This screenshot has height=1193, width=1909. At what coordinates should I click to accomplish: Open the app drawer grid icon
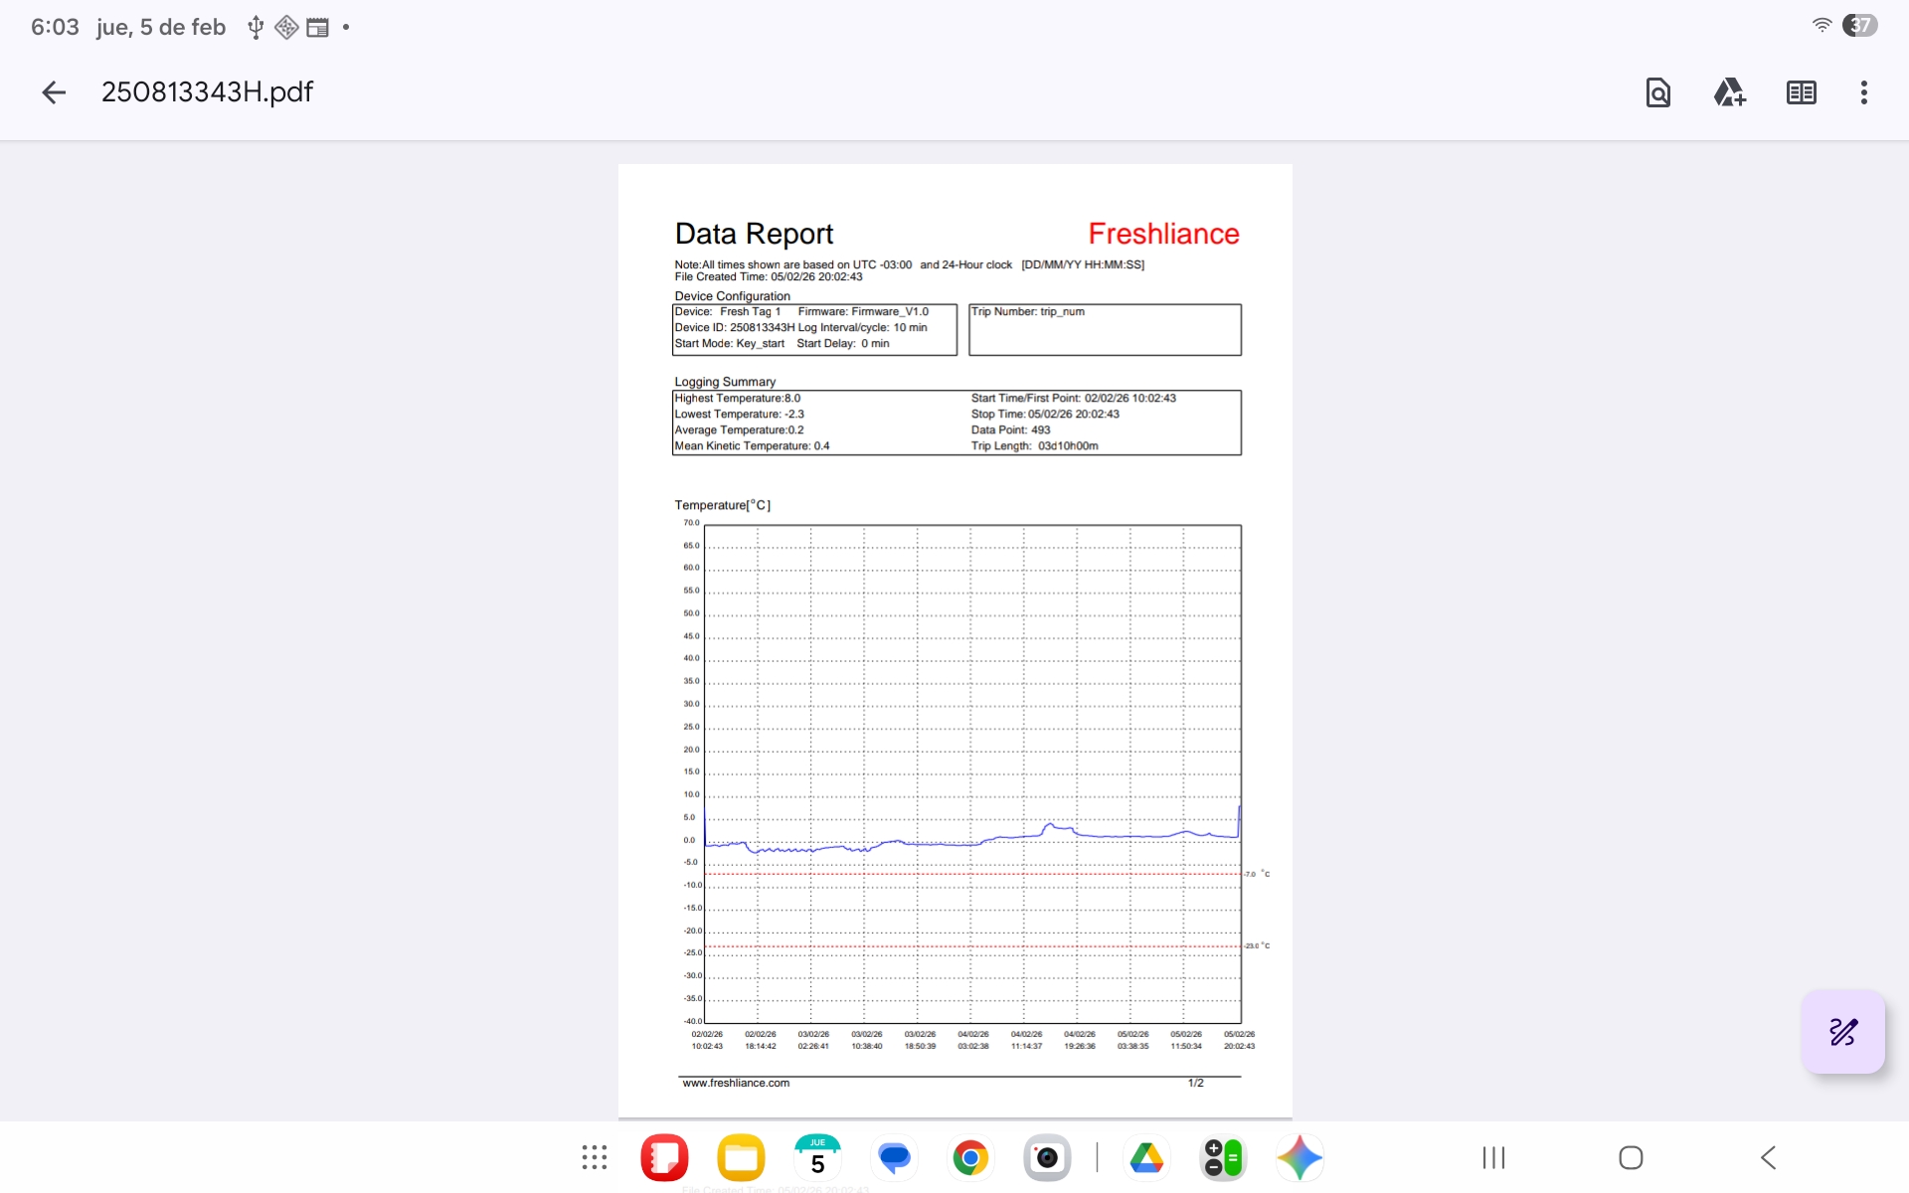tap(595, 1157)
